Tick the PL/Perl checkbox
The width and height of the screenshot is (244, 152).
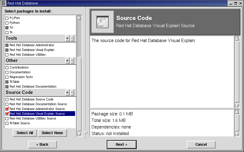click(7, 18)
